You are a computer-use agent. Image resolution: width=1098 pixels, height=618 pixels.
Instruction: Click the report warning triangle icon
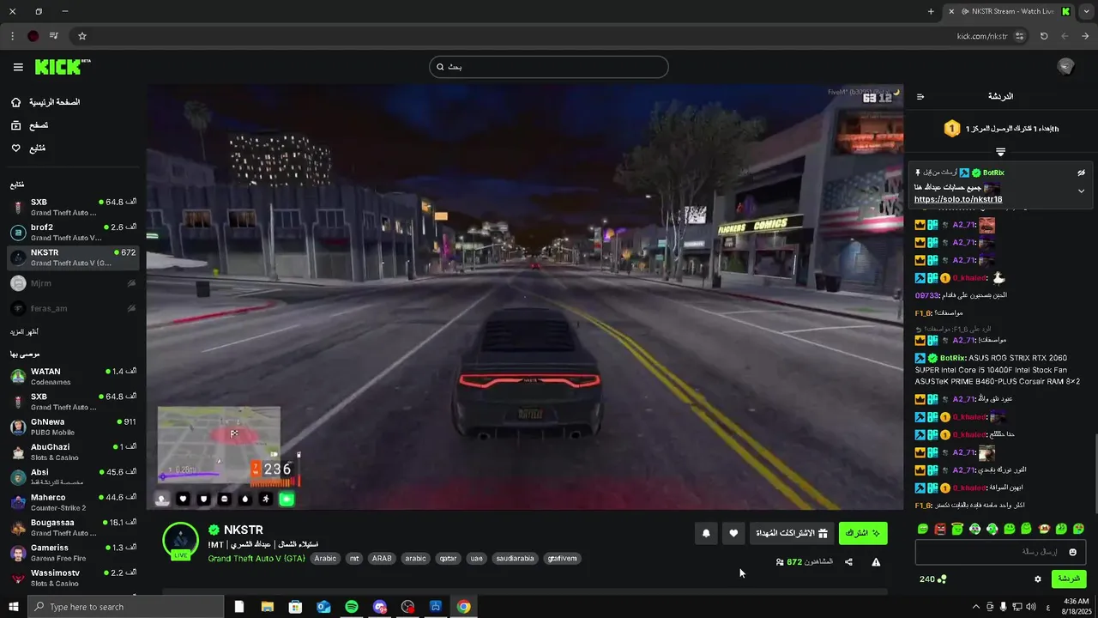coord(876,562)
